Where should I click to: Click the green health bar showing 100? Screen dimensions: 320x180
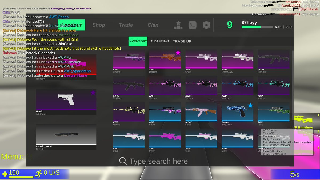pyautogui.click(x=21, y=177)
